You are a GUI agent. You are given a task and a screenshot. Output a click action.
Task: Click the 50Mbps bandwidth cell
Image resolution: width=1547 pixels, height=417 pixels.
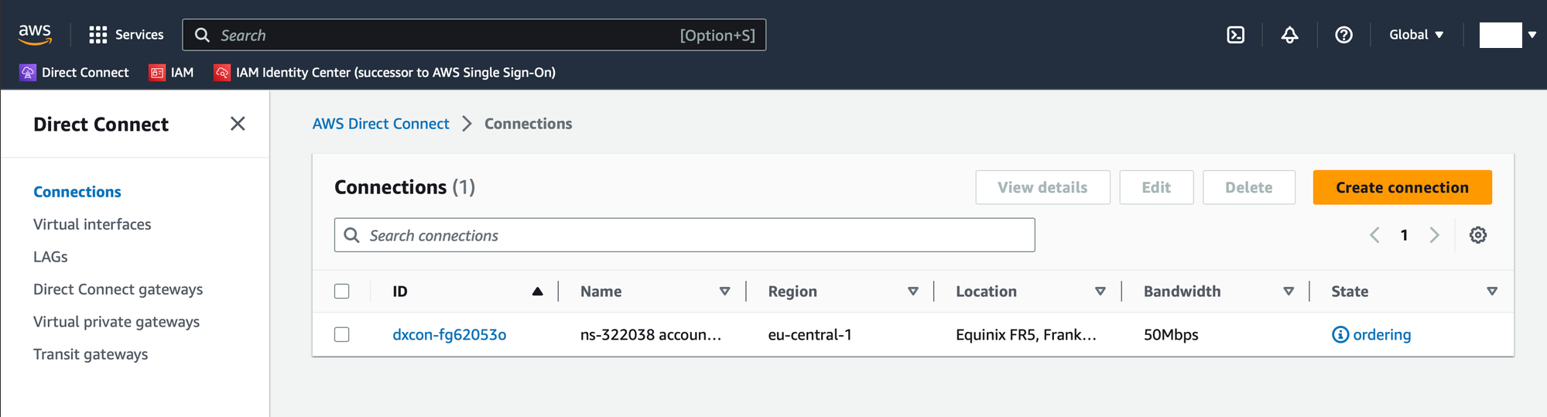1171,335
